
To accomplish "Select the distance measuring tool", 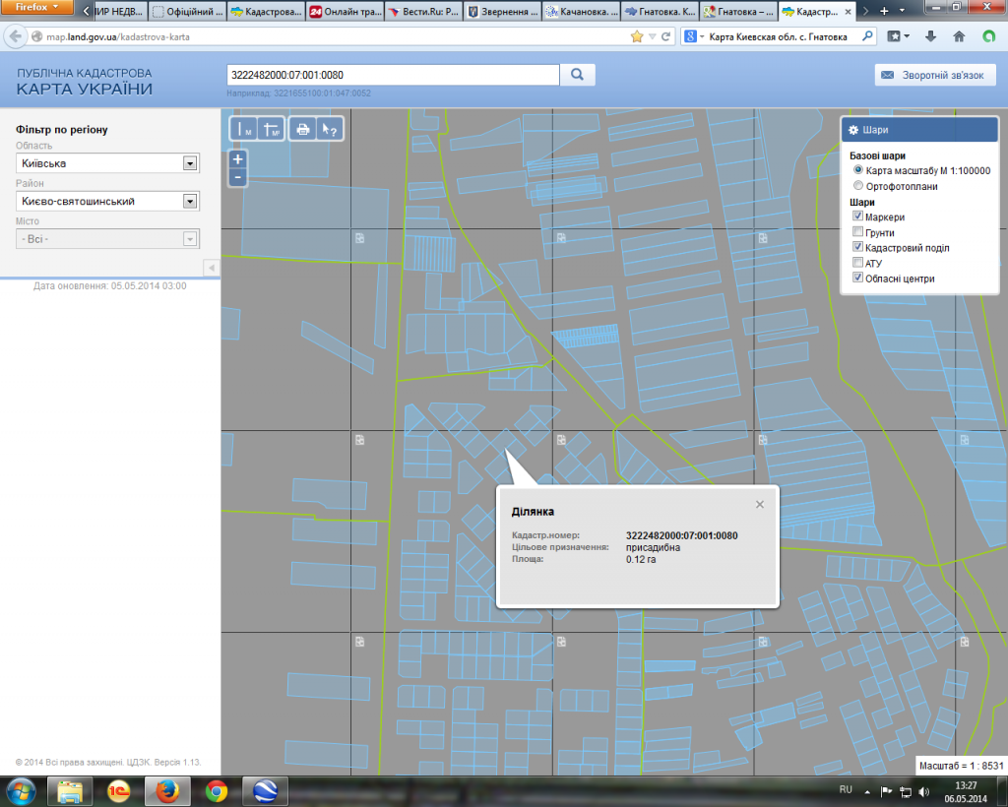I will [x=243, y=129].
